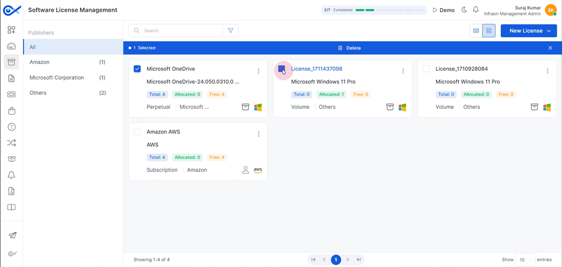The height and width of the screenshot is (267, 562).
Task: Select the License_1710928084 checkbox
Action: pos(426,69)
